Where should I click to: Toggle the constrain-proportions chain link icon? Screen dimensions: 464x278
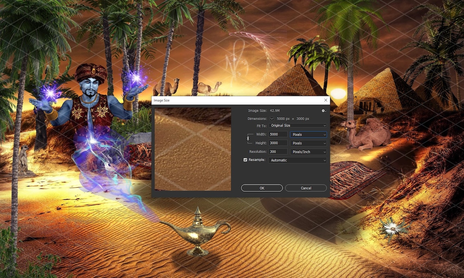(x=247, y=138)
